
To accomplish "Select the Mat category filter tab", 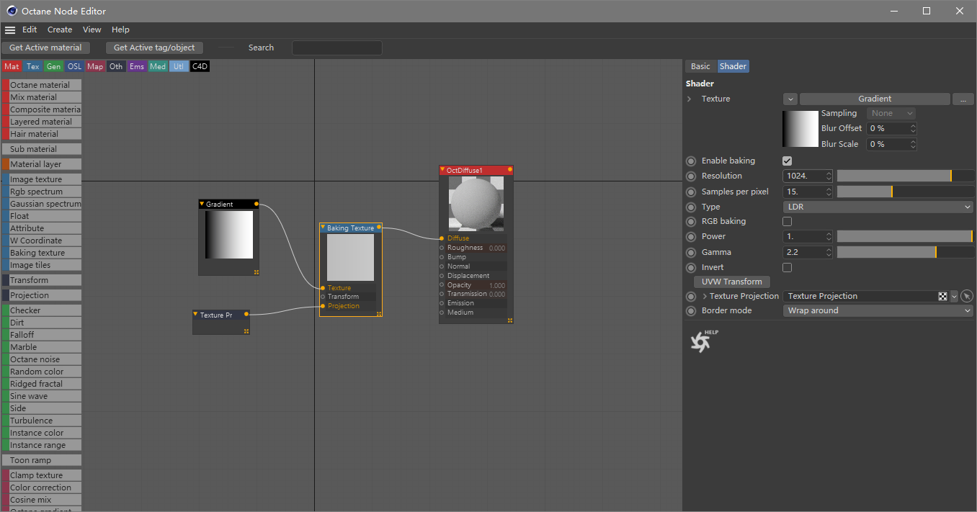I will click(x=12, y=66).
